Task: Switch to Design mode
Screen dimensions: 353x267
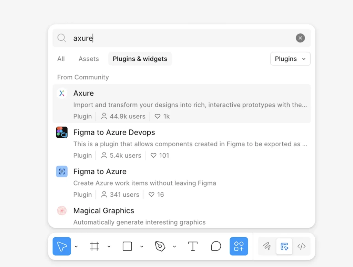Action: 284,246
